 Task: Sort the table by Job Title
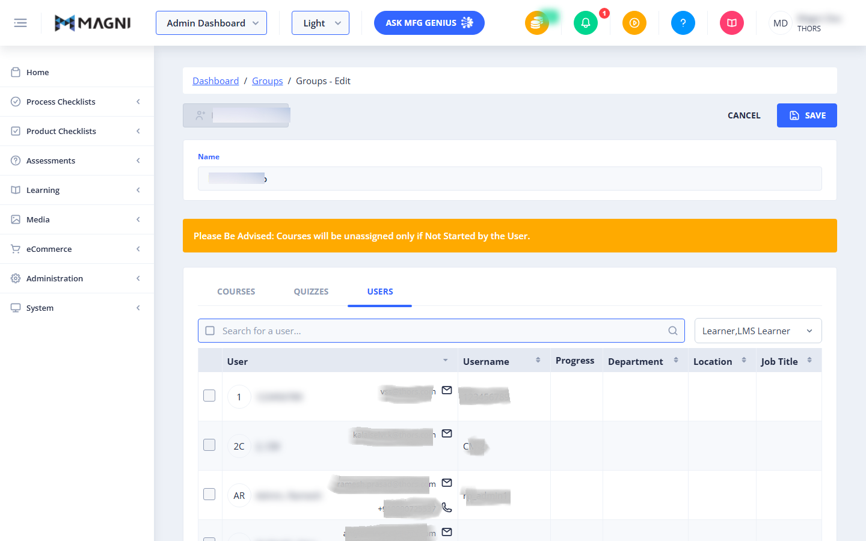click(809, 360)
